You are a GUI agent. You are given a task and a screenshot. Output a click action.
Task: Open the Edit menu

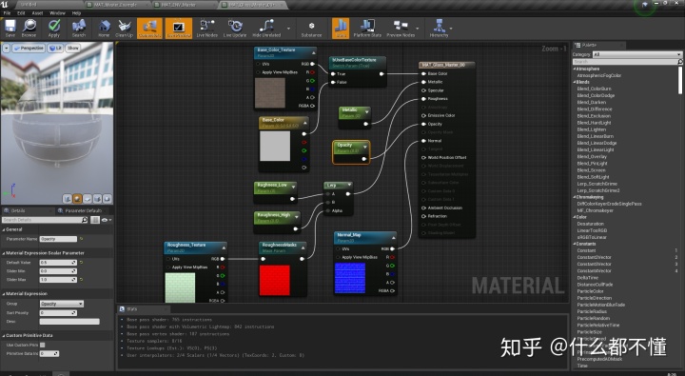(x=21, y=13)
